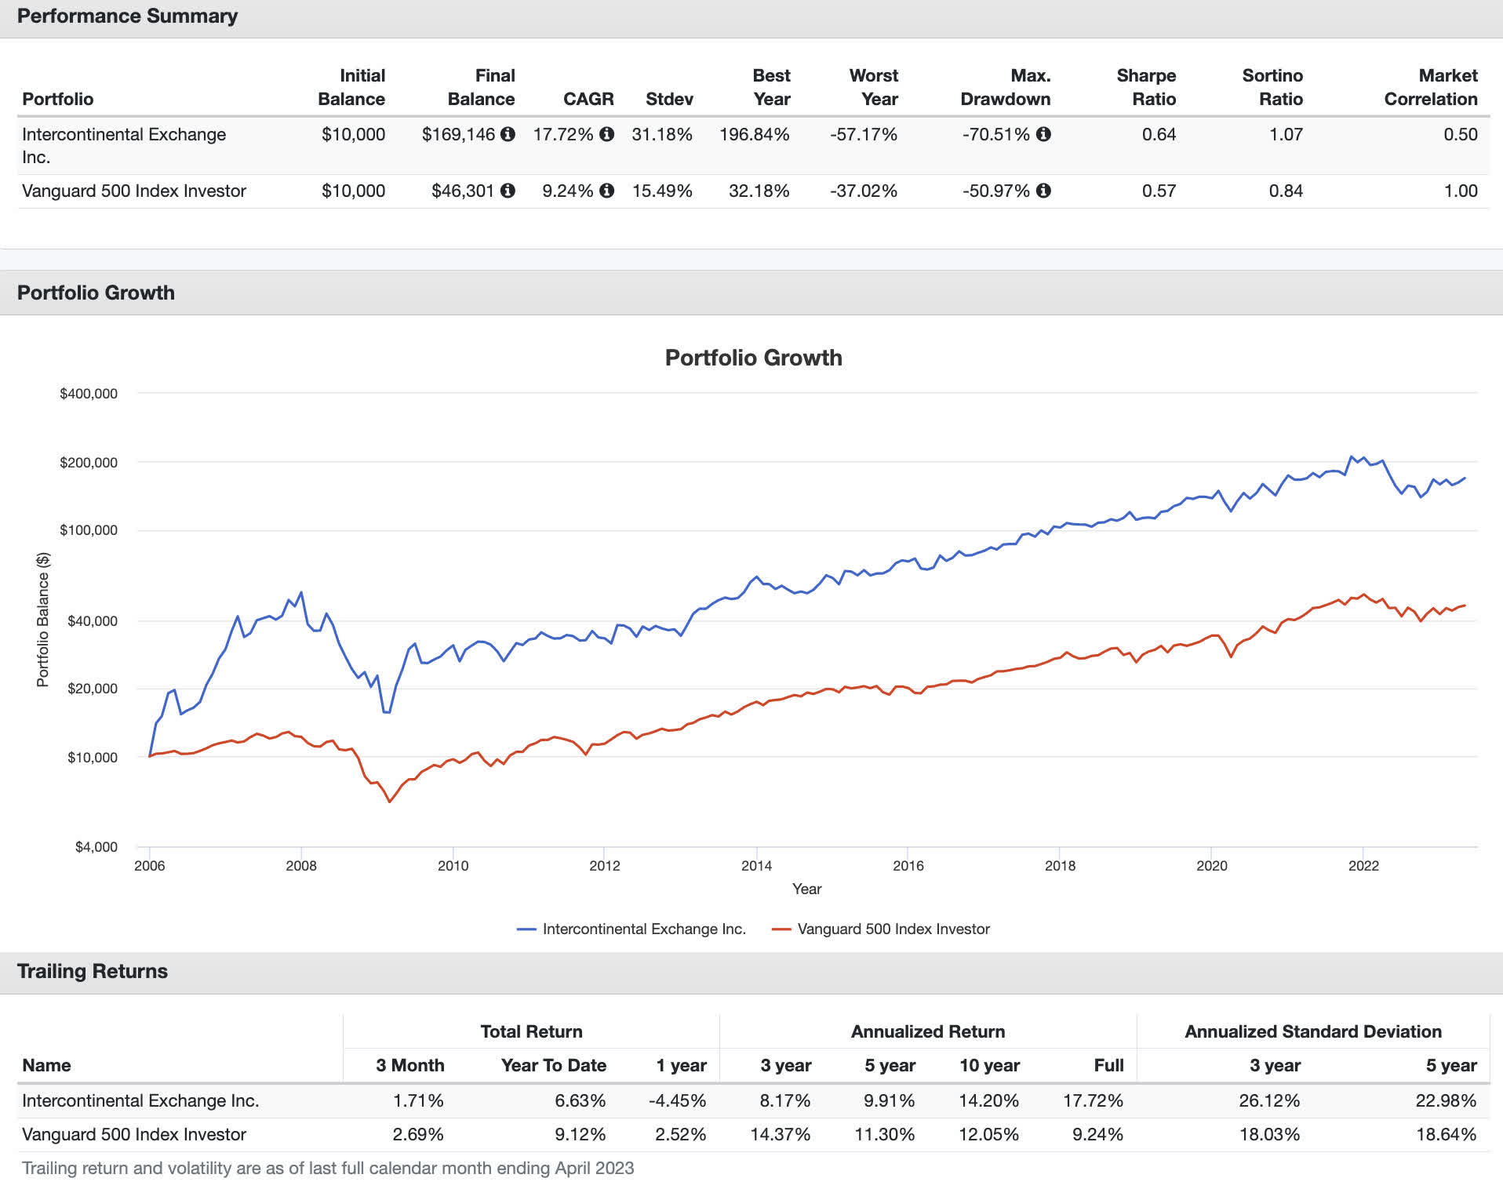Click the Vanguard 500 Index Investor portfolio name
The width and height of the screenshot is (1503, 1200).
coord(133,191)
